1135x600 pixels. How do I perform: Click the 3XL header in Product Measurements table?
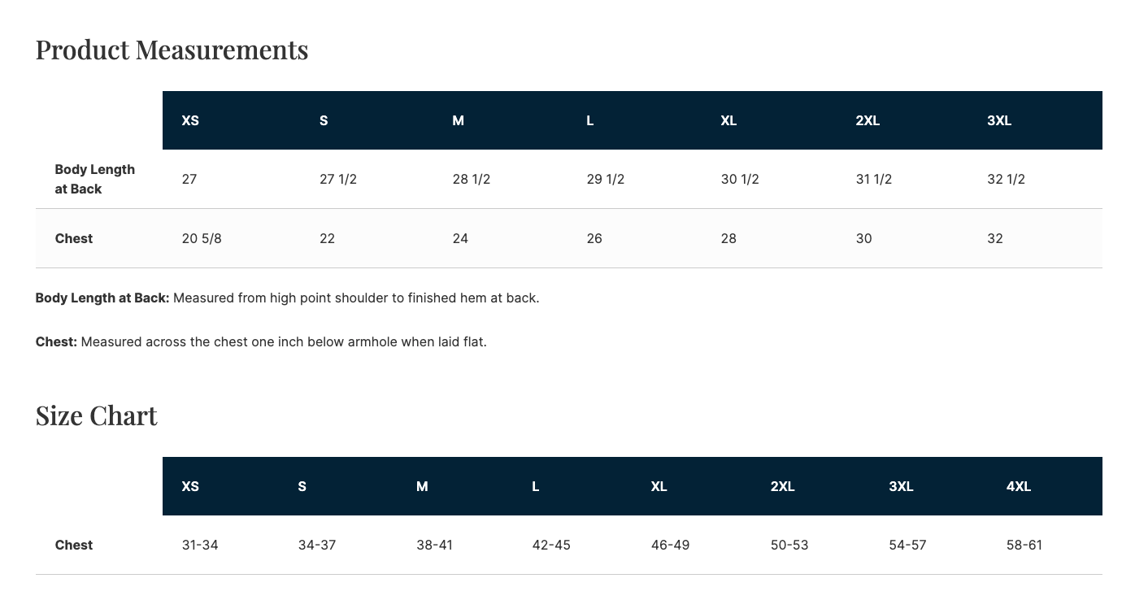[999, 120]
